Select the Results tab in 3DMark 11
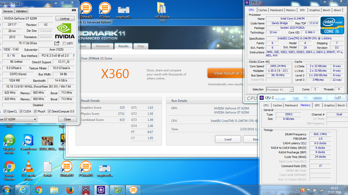This screenshot has height=195, width=348. pos(124,46)
